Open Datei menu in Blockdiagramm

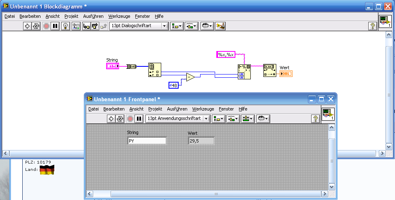(x=10, y=16)
